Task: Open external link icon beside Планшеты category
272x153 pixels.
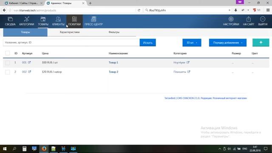Action: (189, 72)
